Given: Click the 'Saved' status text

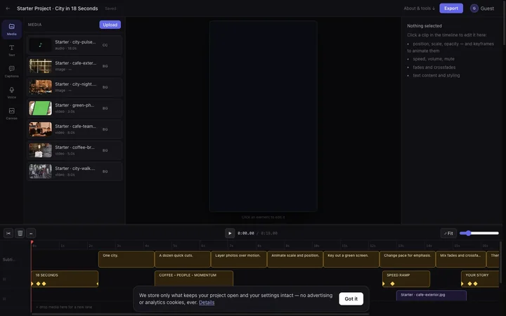Looking at the screenshot, I should click(110, 8).
